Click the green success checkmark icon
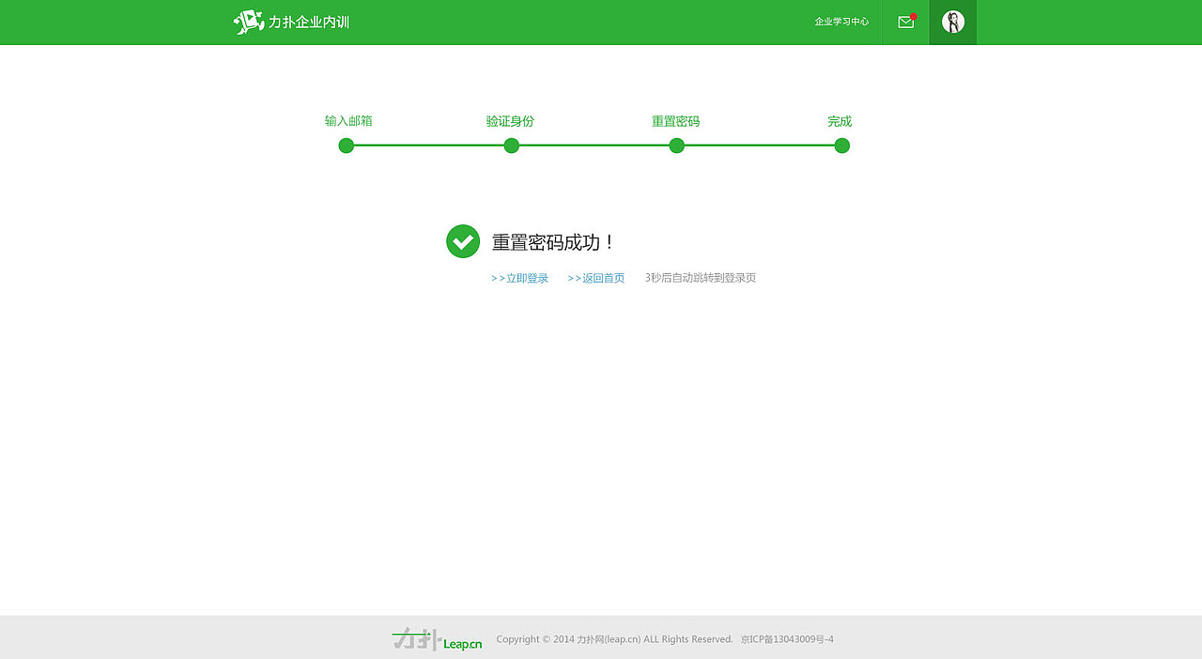 (x=463, y=241)
